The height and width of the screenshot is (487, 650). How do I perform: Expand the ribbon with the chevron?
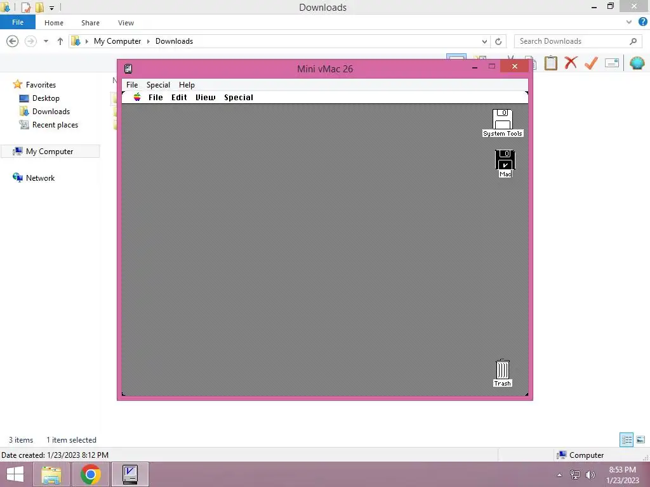pyautogui.click(x=629, y=22)
